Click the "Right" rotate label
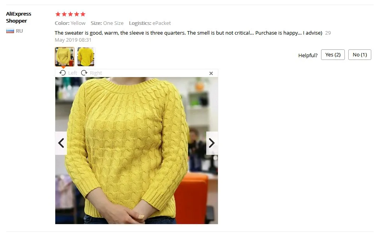Screen dimensions: 381x235 point(96,73)
